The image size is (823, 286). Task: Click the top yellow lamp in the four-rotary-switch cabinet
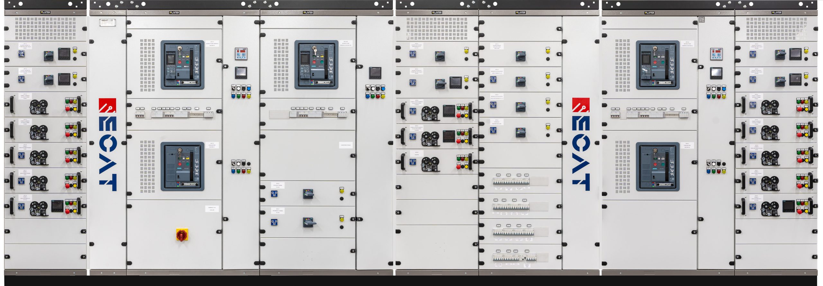[548, 51]
